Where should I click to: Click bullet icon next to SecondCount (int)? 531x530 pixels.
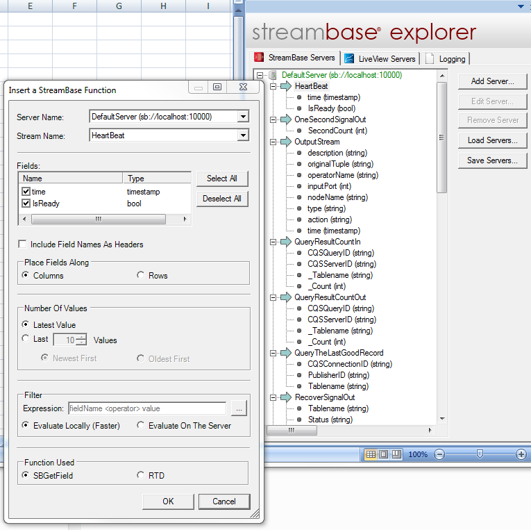[299, 131]
